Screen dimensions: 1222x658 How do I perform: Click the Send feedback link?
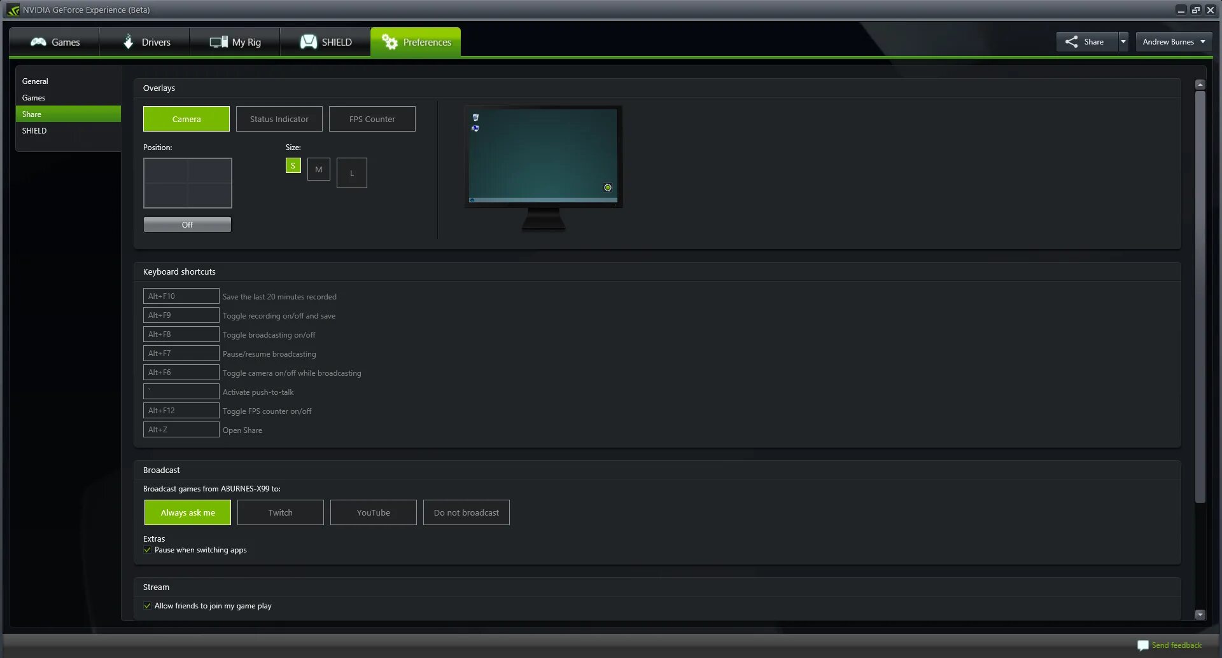click(x=1176, y=645)
